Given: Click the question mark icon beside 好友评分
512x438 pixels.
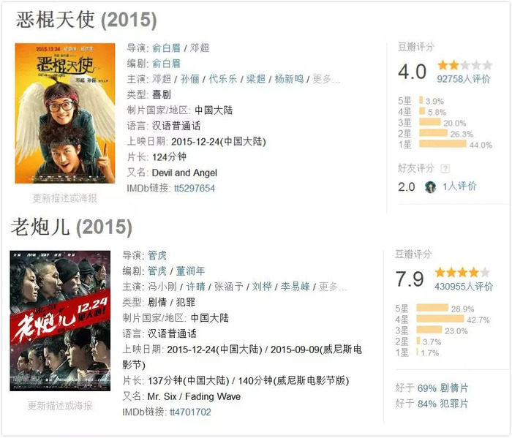Looking at the screenshot, I should coord(445,168).
